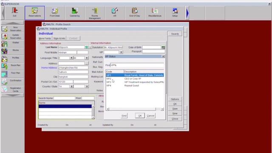Switch to the Contact tab
Screen dimensions: 272x153
pos(73,38)
